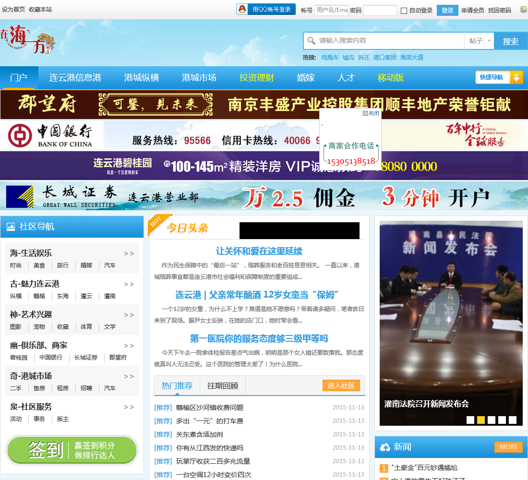Expand 海-生活娱乐 section arrows

click(129, 253)
